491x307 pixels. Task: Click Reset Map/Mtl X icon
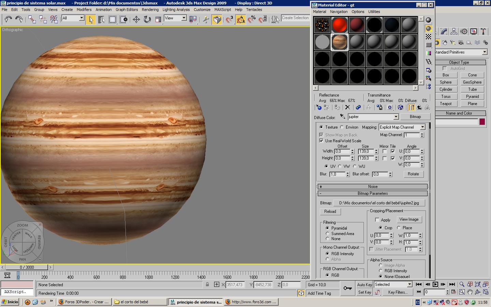pos(347,107)
